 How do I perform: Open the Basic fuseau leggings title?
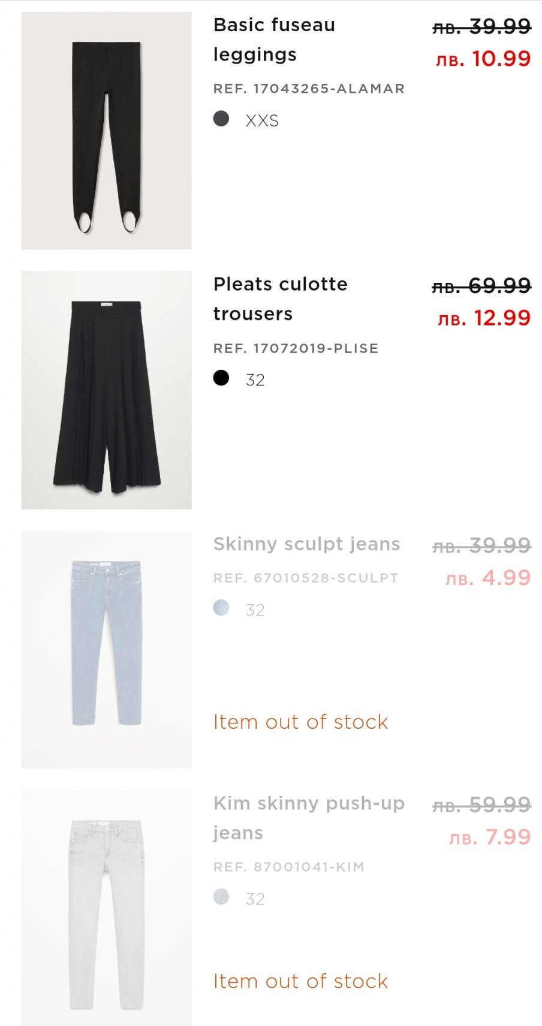pos(274,40)
